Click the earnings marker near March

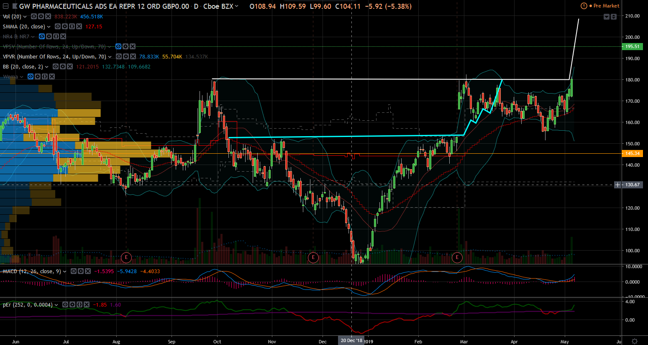(x=457, y=257)
